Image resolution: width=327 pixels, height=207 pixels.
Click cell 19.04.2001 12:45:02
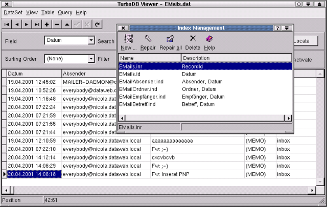(34, 82)
